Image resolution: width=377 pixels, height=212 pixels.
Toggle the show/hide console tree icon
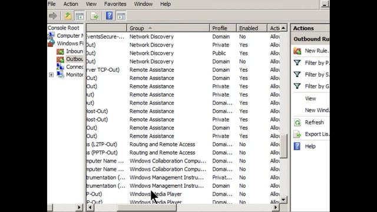coord(80,16)
